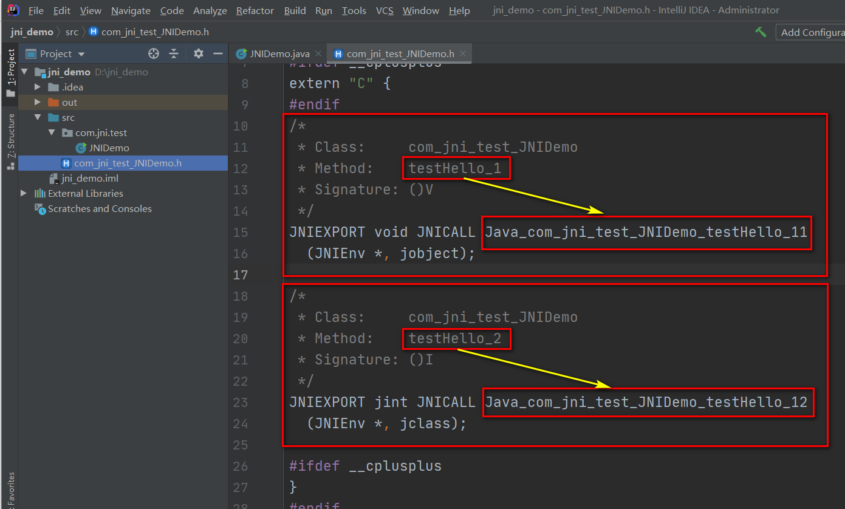Collapse the com.jni.test package arrow
The width and height of the screenshot is (845, 509).
52,133
